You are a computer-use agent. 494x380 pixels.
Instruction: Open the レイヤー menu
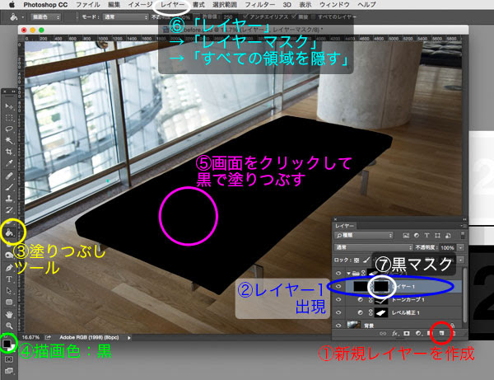click(173, 5)
